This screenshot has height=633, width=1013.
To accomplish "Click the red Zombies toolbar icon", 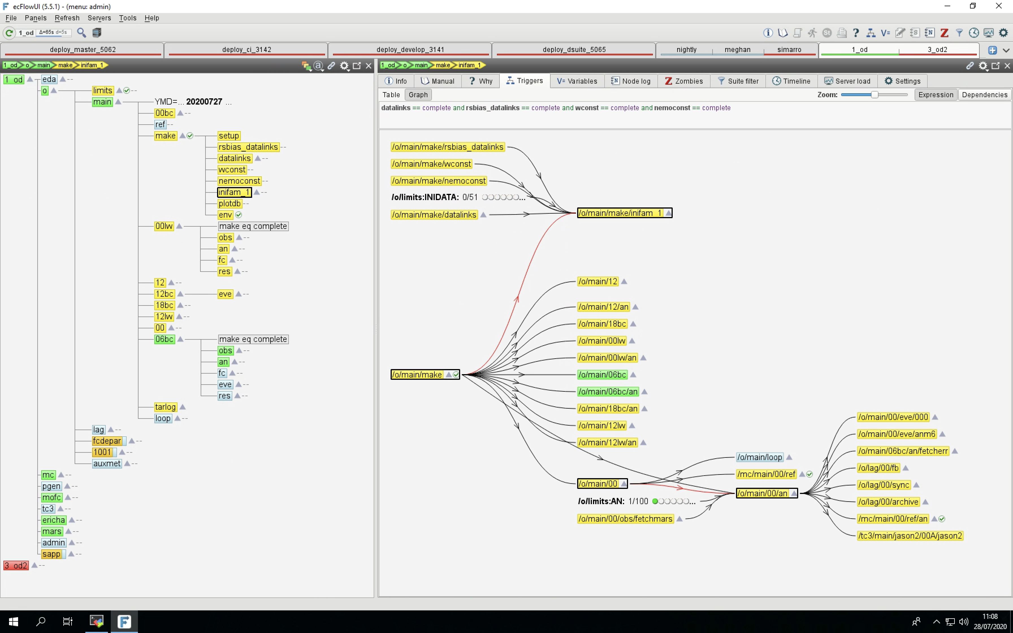I will (944, 33).
